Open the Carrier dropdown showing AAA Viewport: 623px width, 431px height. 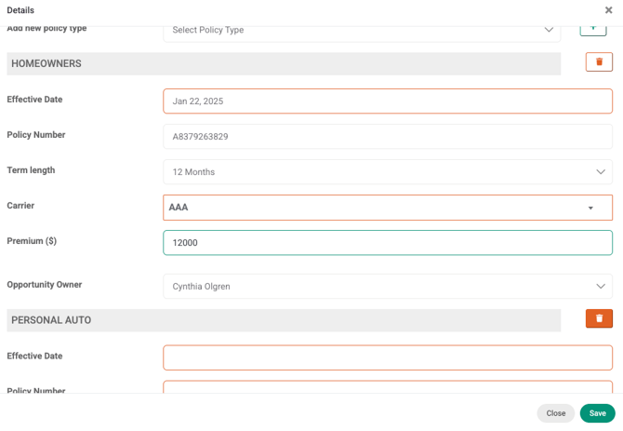coord(387,208)
